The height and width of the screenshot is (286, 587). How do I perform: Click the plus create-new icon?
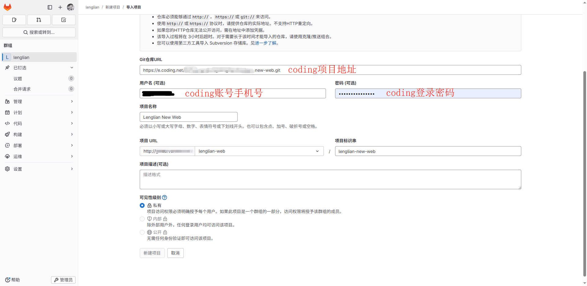(x=60, y=7)
